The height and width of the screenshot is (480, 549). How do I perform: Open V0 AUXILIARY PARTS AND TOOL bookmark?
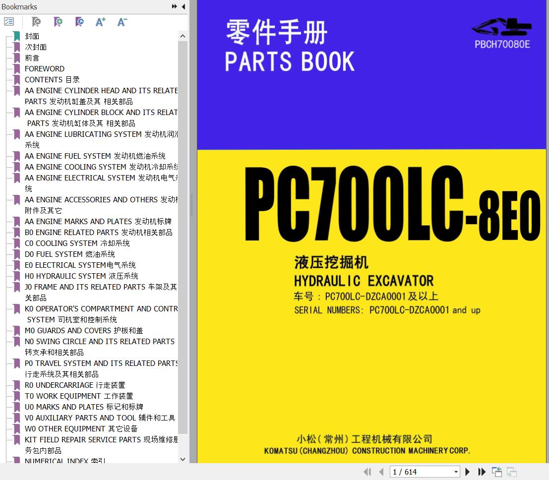pos(100,418)
